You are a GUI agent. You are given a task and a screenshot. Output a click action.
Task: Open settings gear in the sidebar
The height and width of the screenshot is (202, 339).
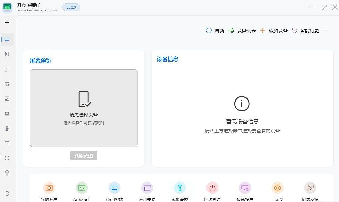pos(7,173)
